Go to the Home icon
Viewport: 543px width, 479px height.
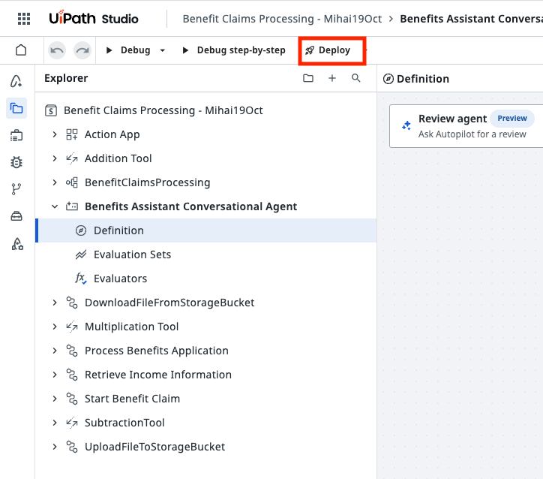(21, 50)
